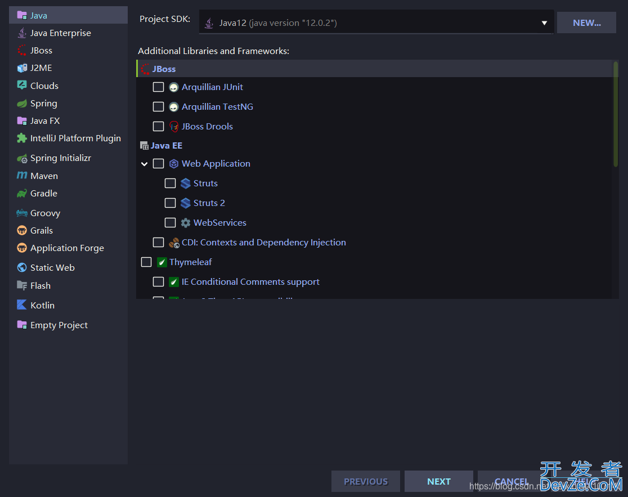Click the Java FX folder icon
The image size is (628, 497).
point(21,121)
